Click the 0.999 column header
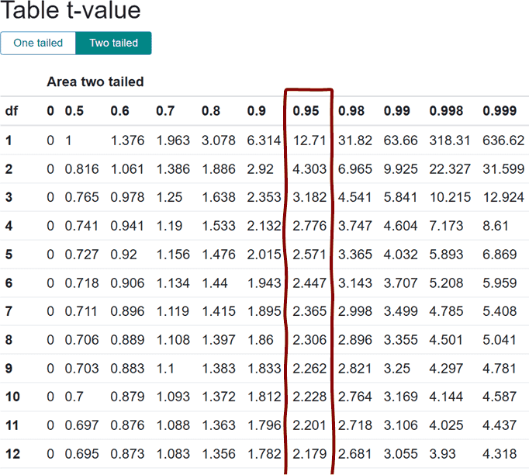The image size is (529, 475). pos(500,111)
